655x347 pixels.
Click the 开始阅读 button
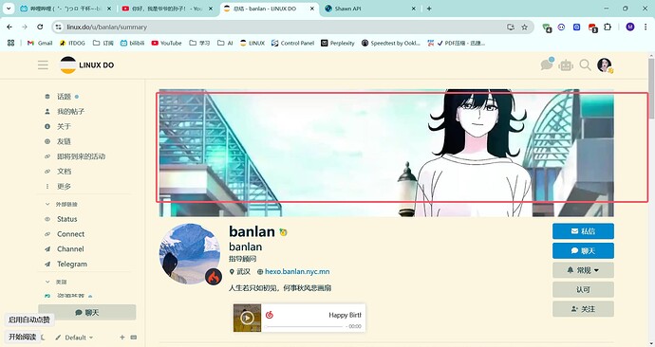[x=23, y=337]
